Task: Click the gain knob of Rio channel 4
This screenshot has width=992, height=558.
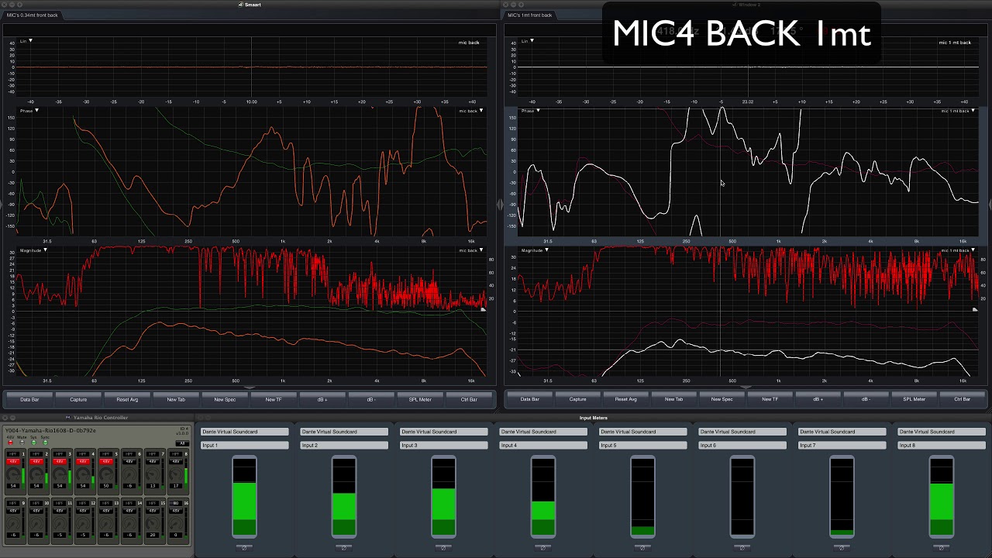Action: pyautogui.click(x=83, y=474)
